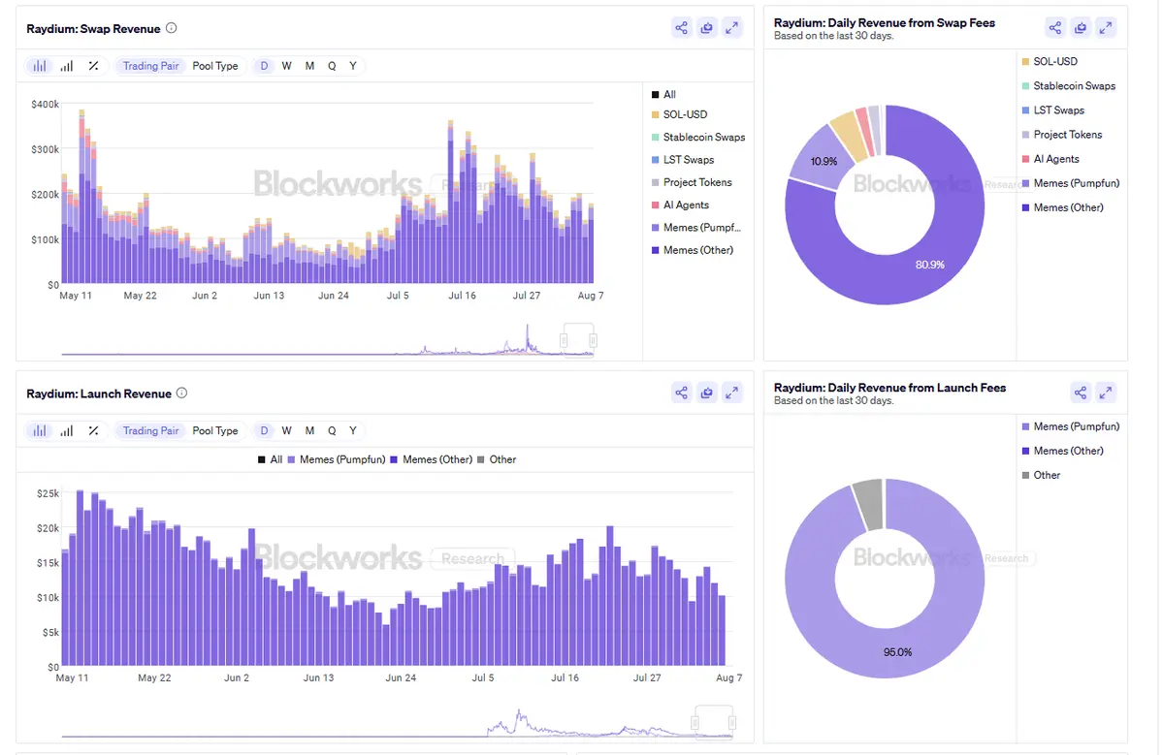The height and width of the screenshot is (755, 1163).
Task: Toggle LST Swaps in Swap Revenue legend
Action: pos(682,159)
